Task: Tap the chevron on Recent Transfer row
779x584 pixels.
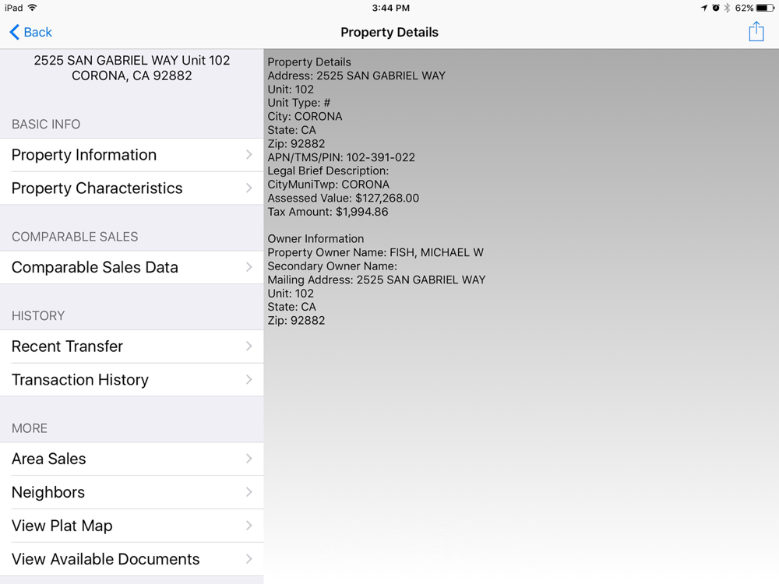Action: (x=249, y=347)
